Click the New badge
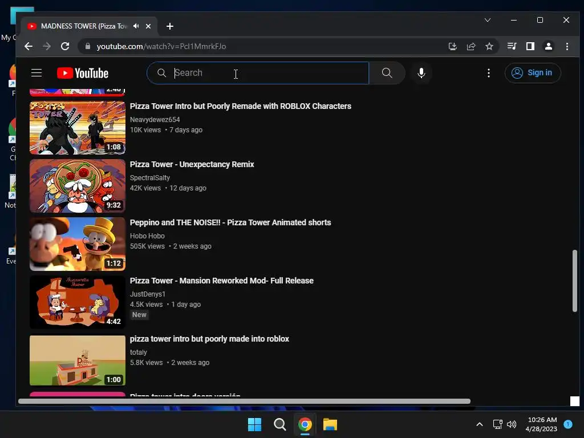 point(139,315)
